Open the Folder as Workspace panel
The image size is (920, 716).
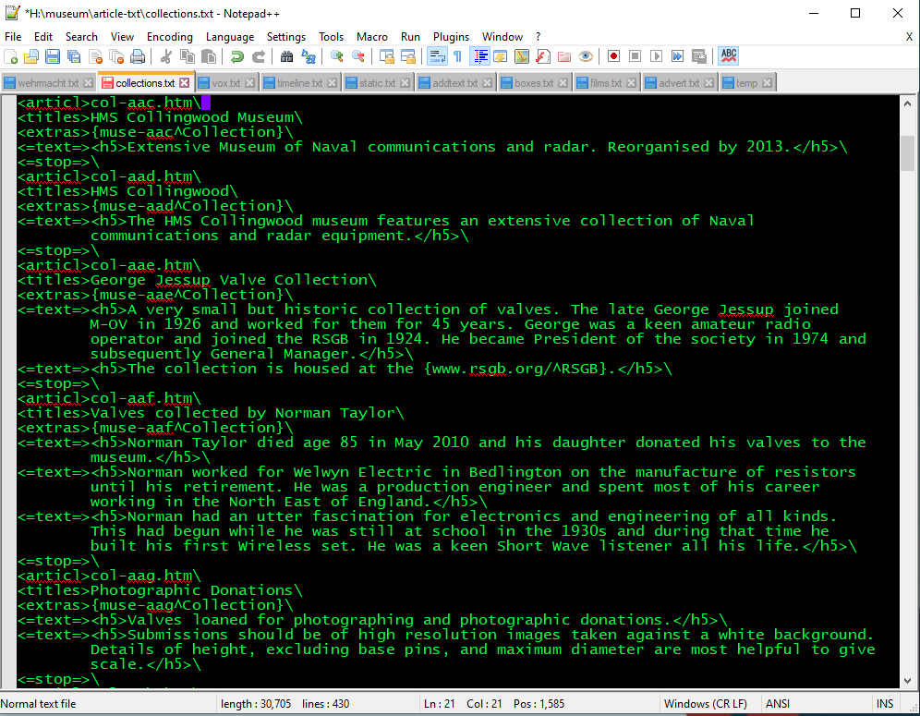[563, 56]
